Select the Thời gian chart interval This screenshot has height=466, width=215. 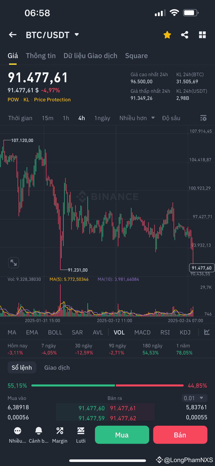[x=20, y=118]
